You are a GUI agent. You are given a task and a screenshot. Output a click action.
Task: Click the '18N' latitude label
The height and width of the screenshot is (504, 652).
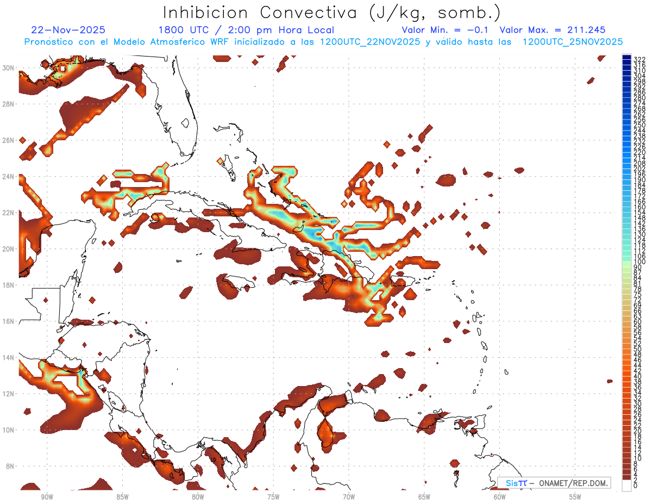point(9,285)
